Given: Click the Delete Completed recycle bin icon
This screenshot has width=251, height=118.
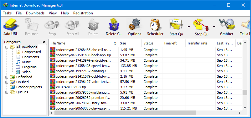Looking at the screenshot, I should pyautogui.click(x=114, y=24).
